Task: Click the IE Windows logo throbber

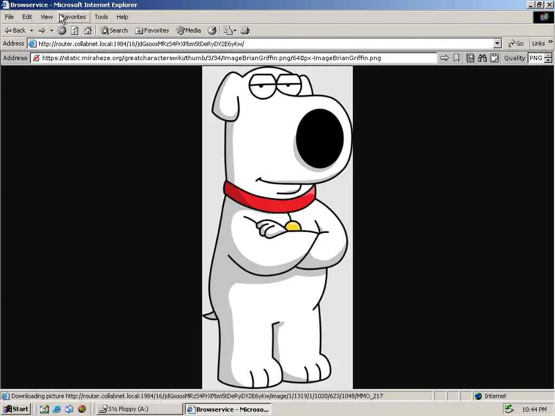Action: (543, 17)
